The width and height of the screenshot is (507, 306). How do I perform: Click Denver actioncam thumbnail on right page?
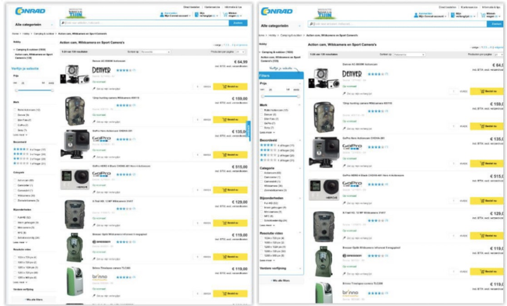(x=323, y=79)
